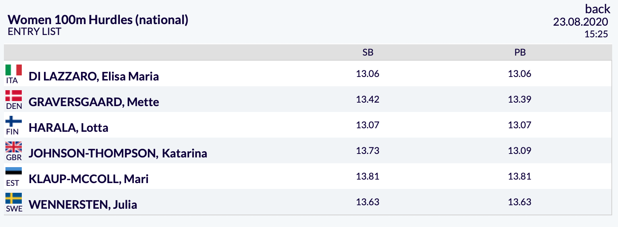Click the Estonian flag icon
618x227 pixels.
coord(14,173)
